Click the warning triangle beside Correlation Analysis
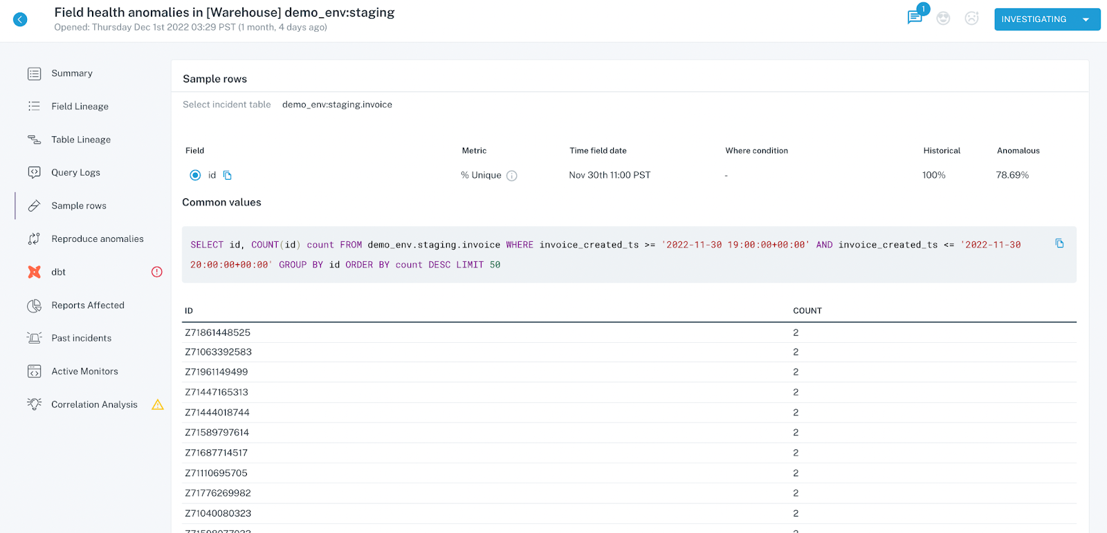The width and height of the screenshot is (1107, 533). pyautogui.click(x=158, y=404)
